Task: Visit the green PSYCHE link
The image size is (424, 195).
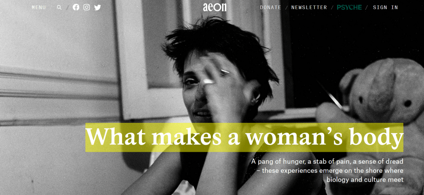Action: (x=349, y=7)
